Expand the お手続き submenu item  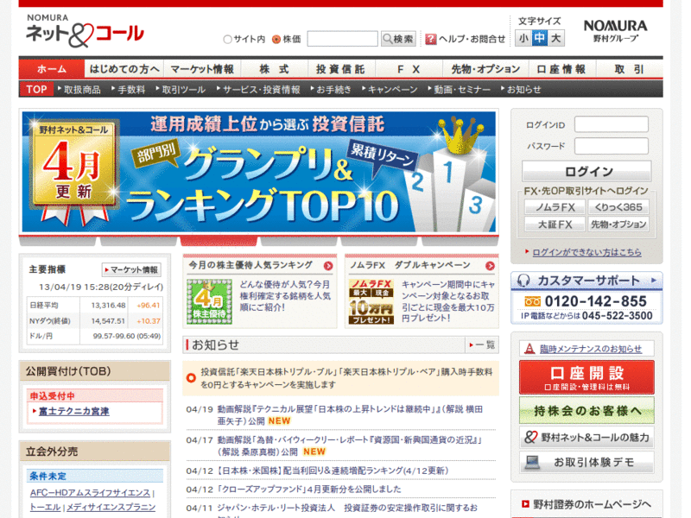[331, 90]
